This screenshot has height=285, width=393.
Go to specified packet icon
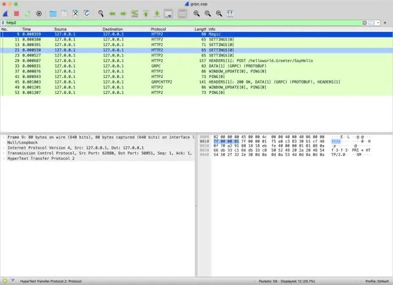tap(134, 14)
